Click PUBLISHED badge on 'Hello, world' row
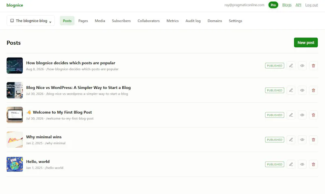Image resolution: width=325 pixels, height=194 pixels. [x=275, y=164]
